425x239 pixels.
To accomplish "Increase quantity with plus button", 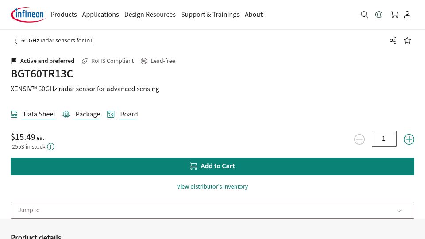I will tap(409, 139).
